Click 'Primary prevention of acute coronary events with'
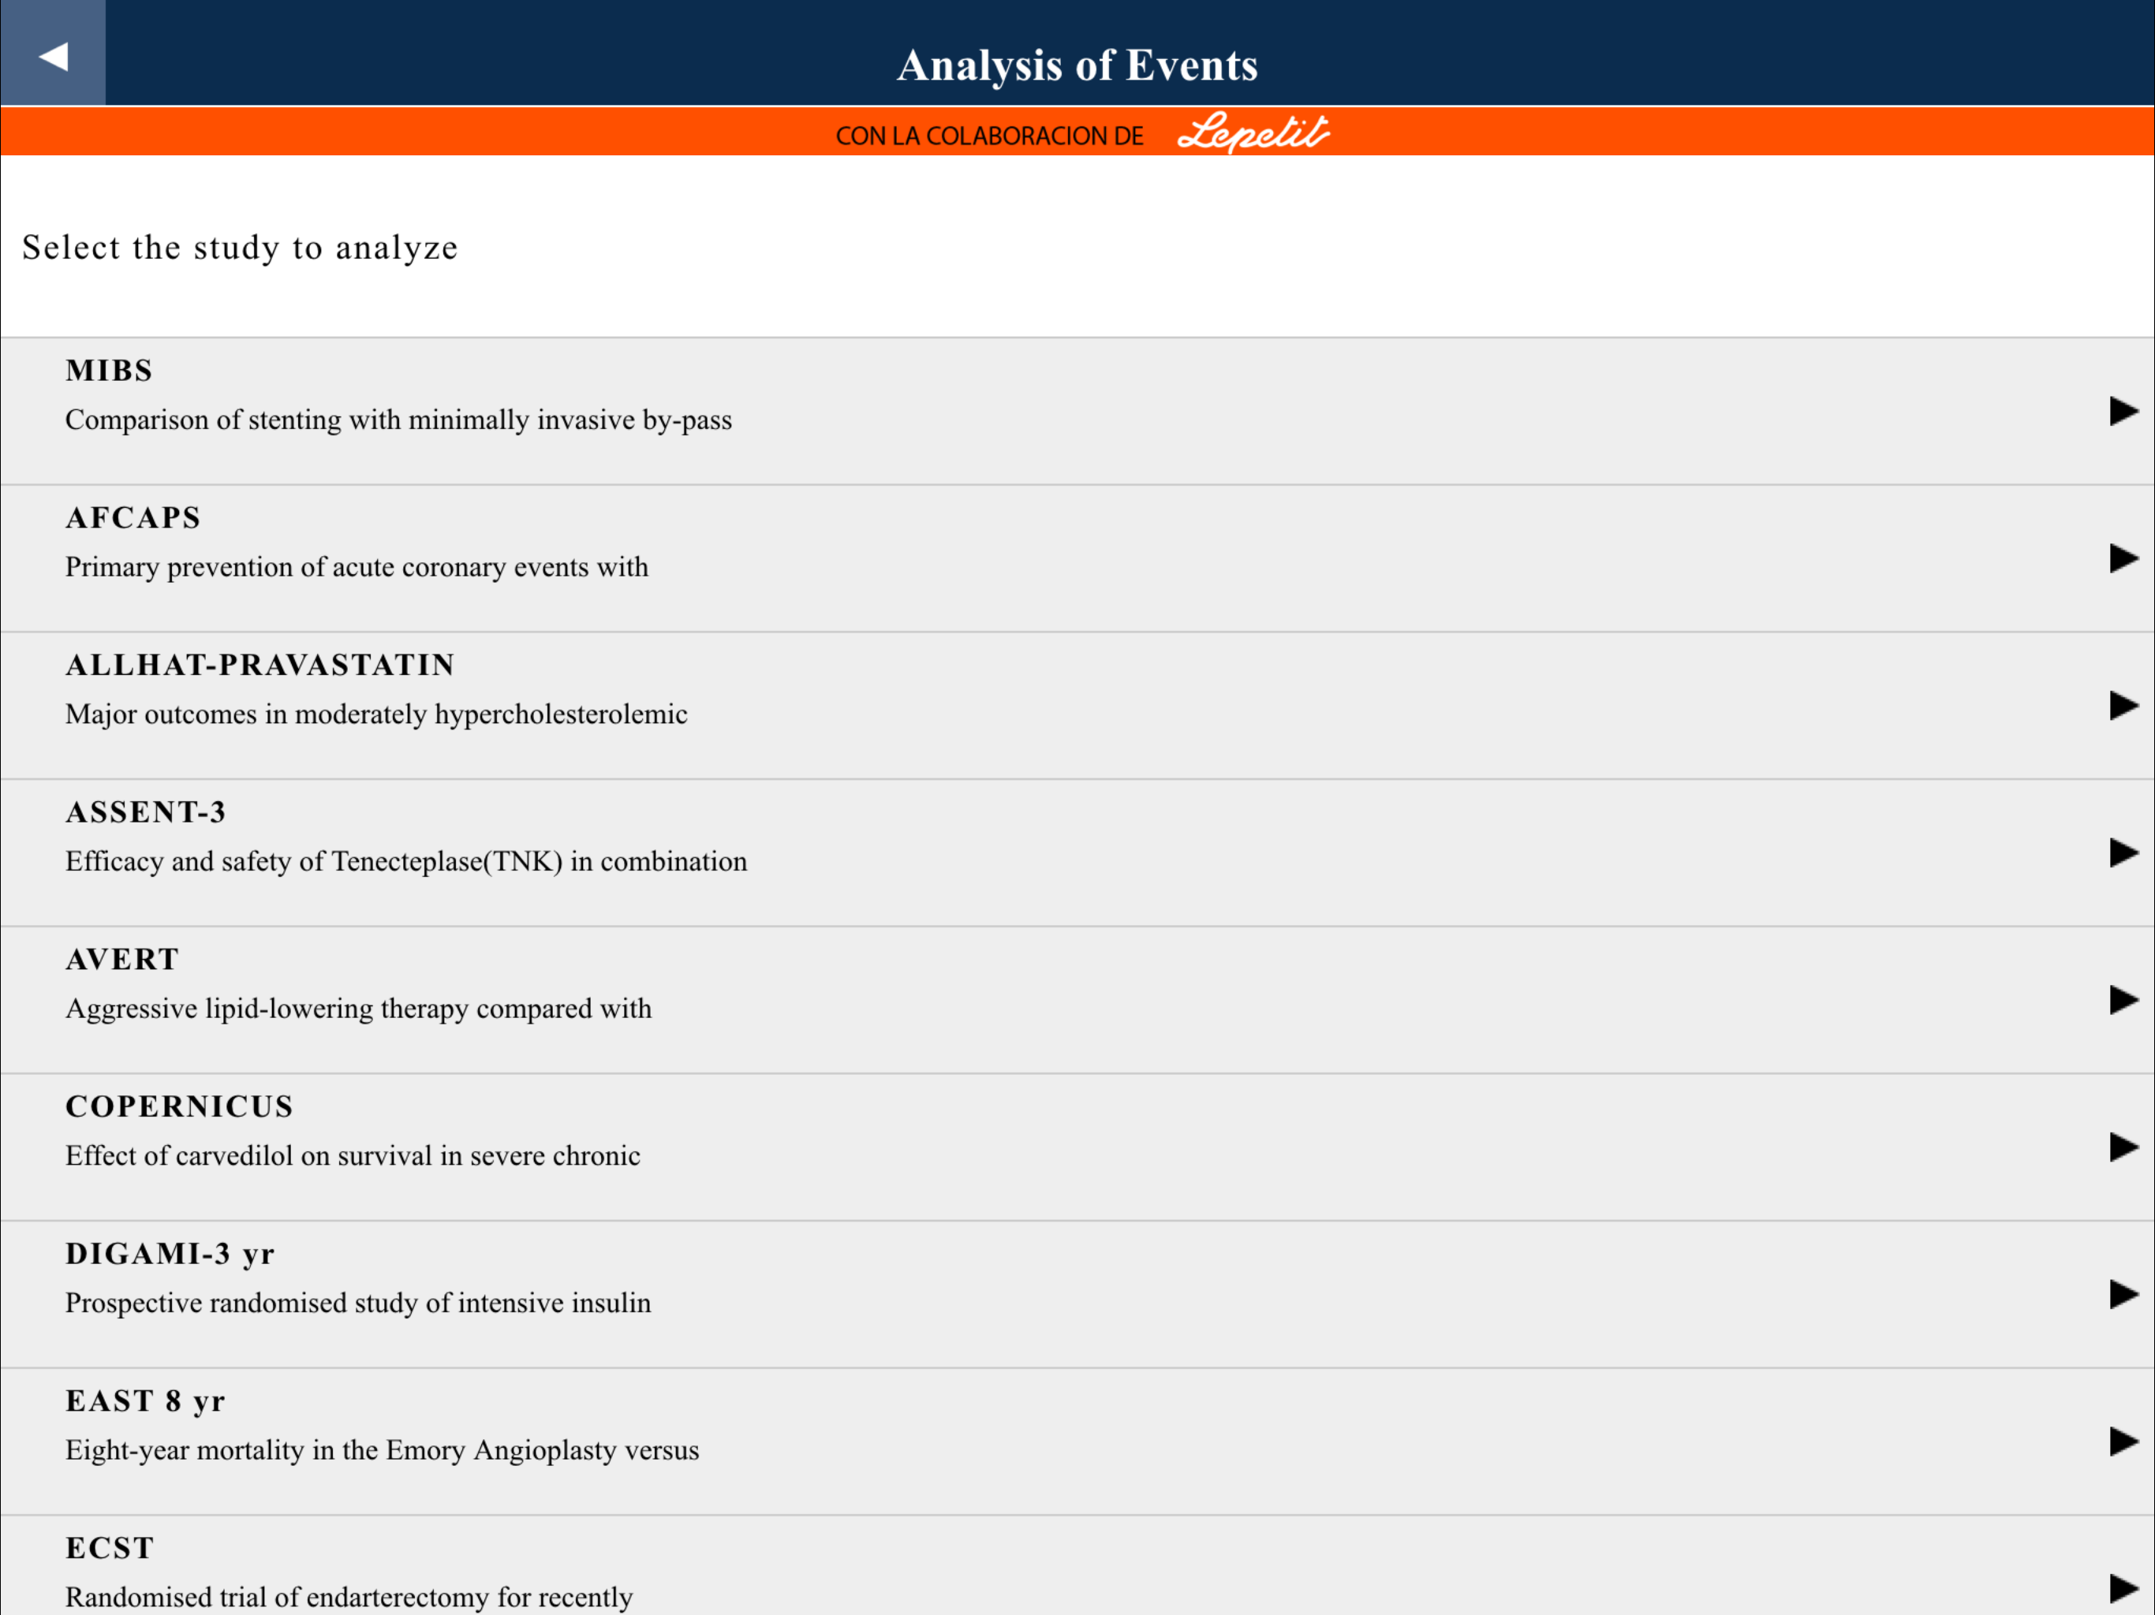 (x=357, y=567)
